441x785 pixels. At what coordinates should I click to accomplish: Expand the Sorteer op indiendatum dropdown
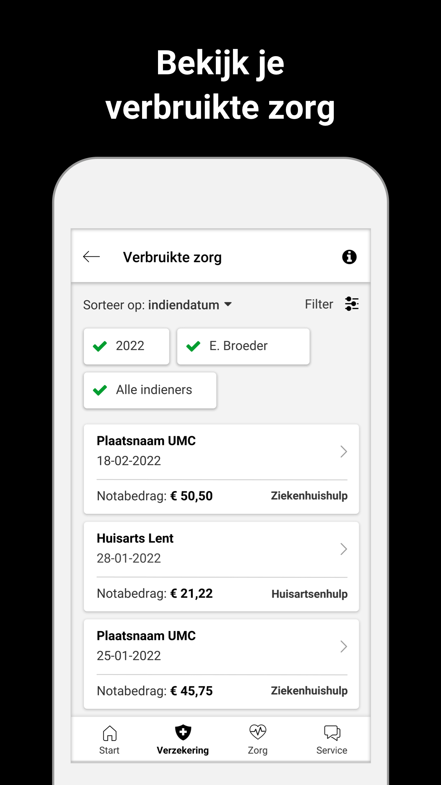pyautogui.click(x=158, y=305)
